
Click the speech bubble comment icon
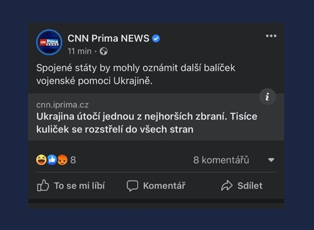(x=132, y=186)
